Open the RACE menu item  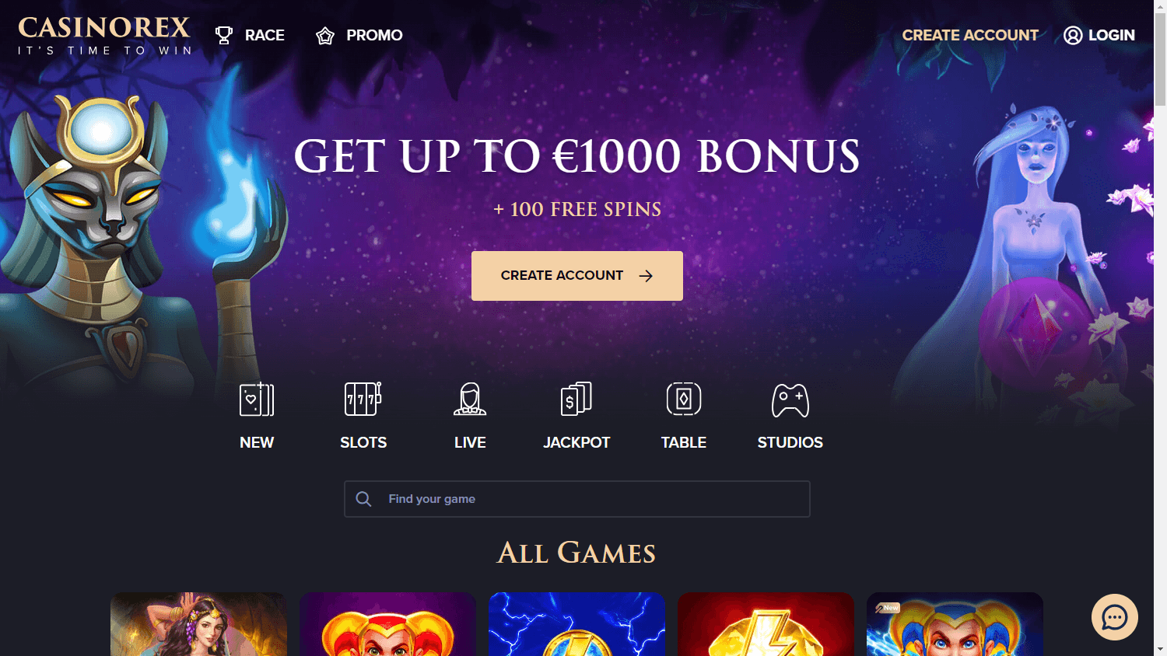tap(265, 35)
